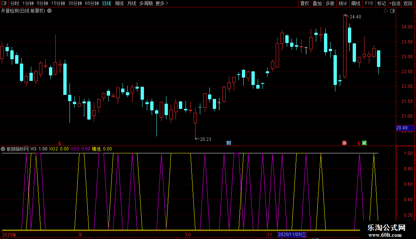Open the 画线 drawing tools

coord(356,3)
